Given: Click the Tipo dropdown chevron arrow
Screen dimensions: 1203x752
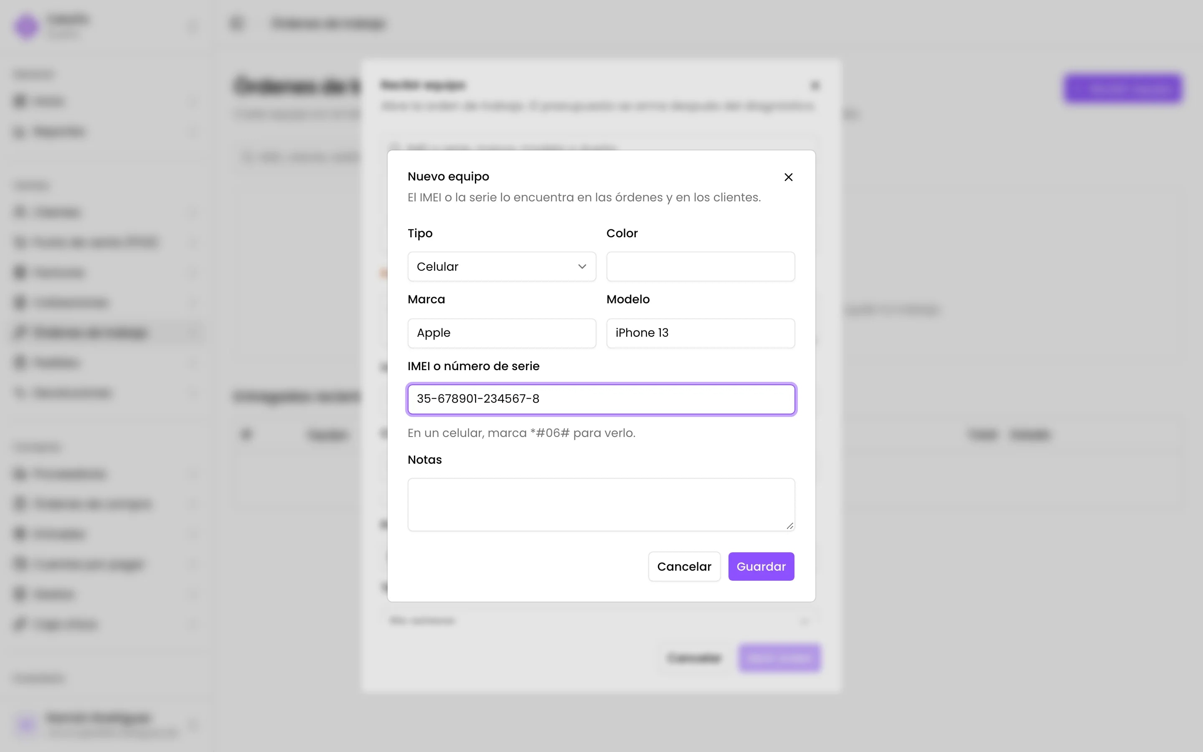Looking at the screenshot, I should [582, 267].
